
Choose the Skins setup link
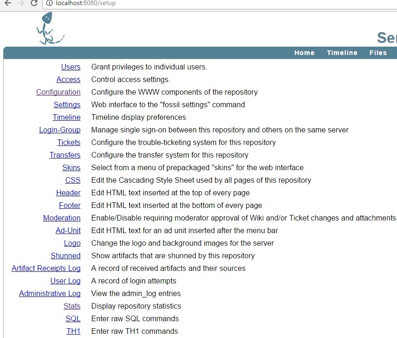point(71,168)
